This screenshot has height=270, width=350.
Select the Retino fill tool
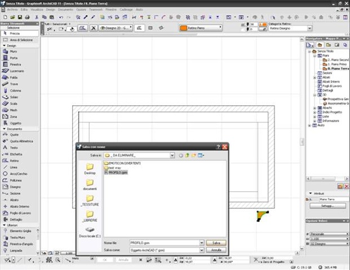pos(14,160)
